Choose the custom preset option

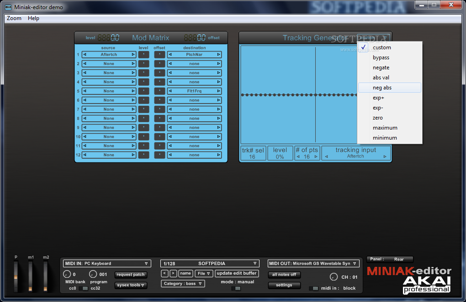pos(390,47)
